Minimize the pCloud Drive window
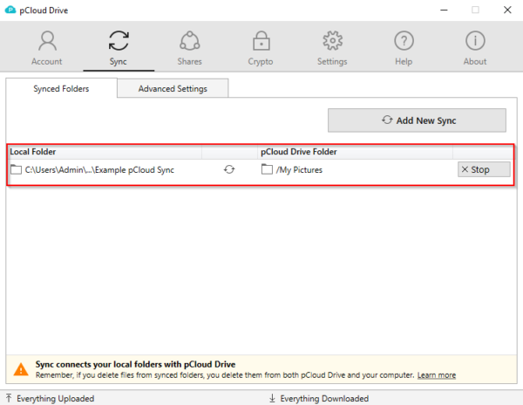This screenshot has height=405, width=523. pos(444,10)
